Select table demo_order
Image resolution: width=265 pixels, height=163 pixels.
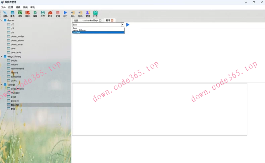(17, 37)
